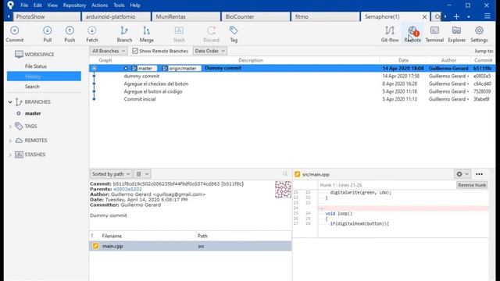The height and width of the screenshot is (281, 500).
Task: Open the file list view mode dropdown
Action: tap(142, 174)
